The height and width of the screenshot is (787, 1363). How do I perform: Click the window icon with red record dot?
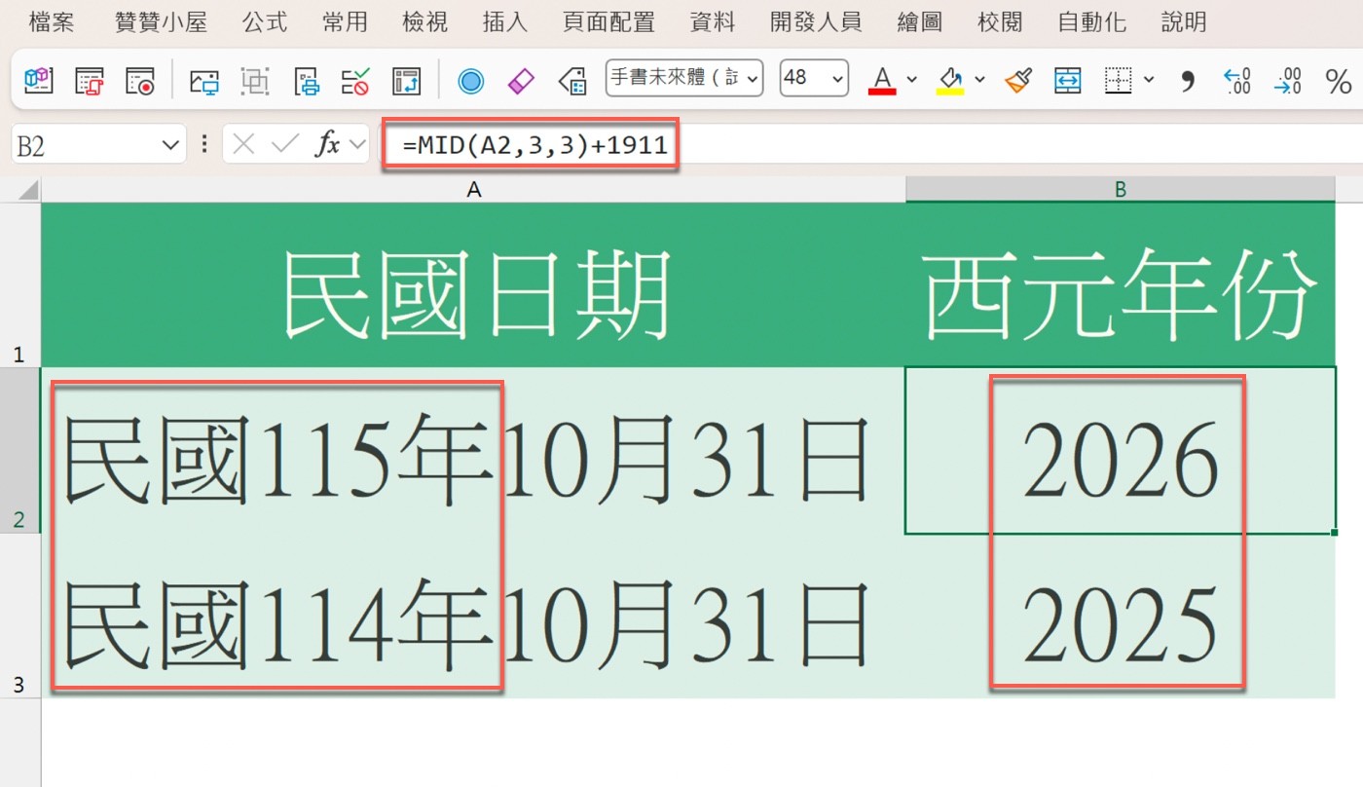140,80
